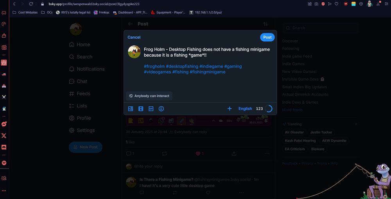The width and height of the screenshot is (391, 199).
Task: Click the 123 remaining characters count
Action: tap(259, 109)
